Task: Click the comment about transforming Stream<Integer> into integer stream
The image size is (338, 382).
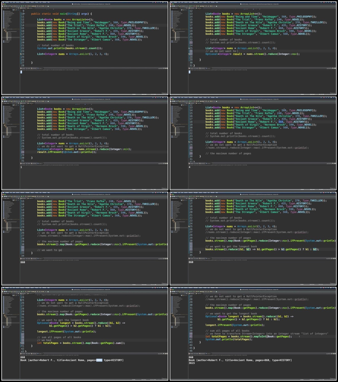Action: pos(267,334)
